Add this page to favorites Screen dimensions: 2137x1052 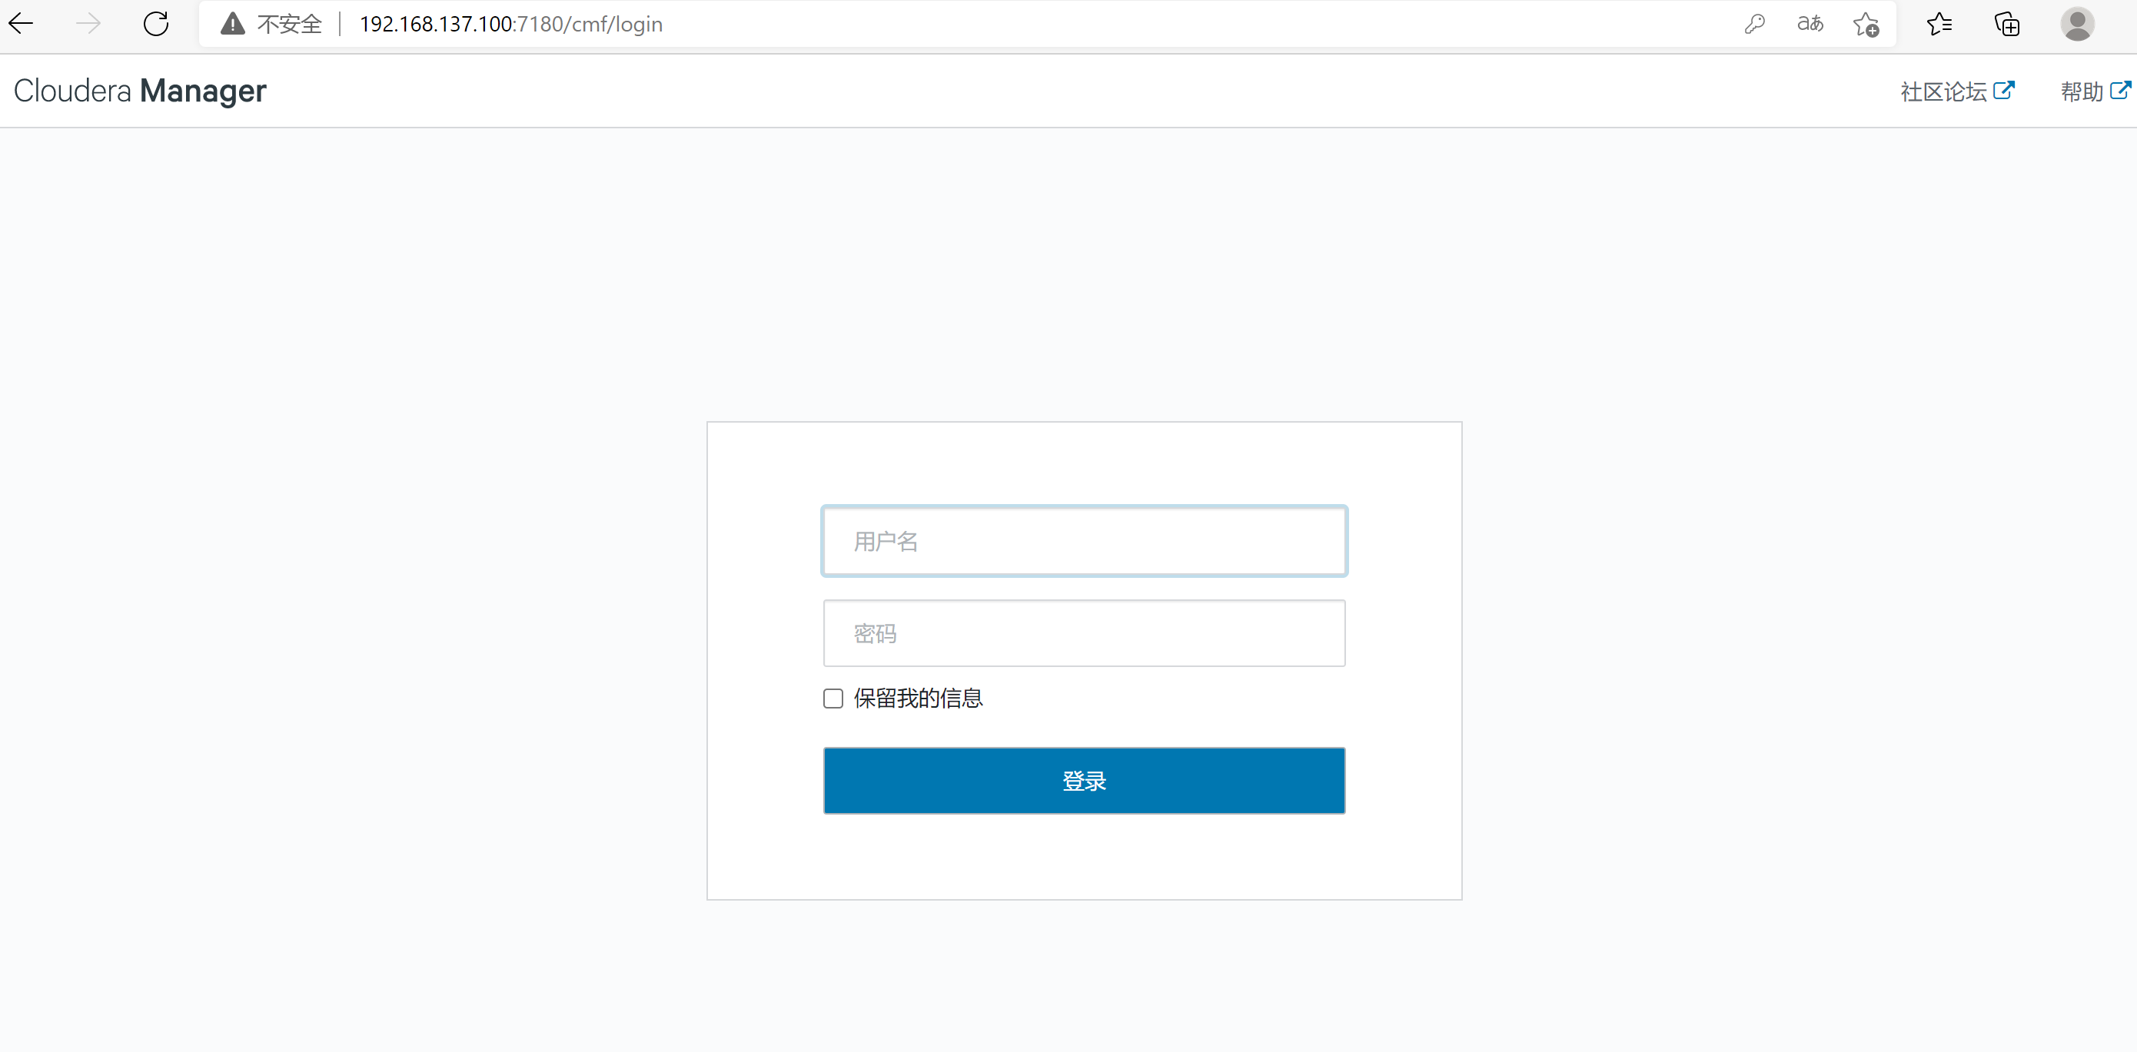pos(1866,25)
